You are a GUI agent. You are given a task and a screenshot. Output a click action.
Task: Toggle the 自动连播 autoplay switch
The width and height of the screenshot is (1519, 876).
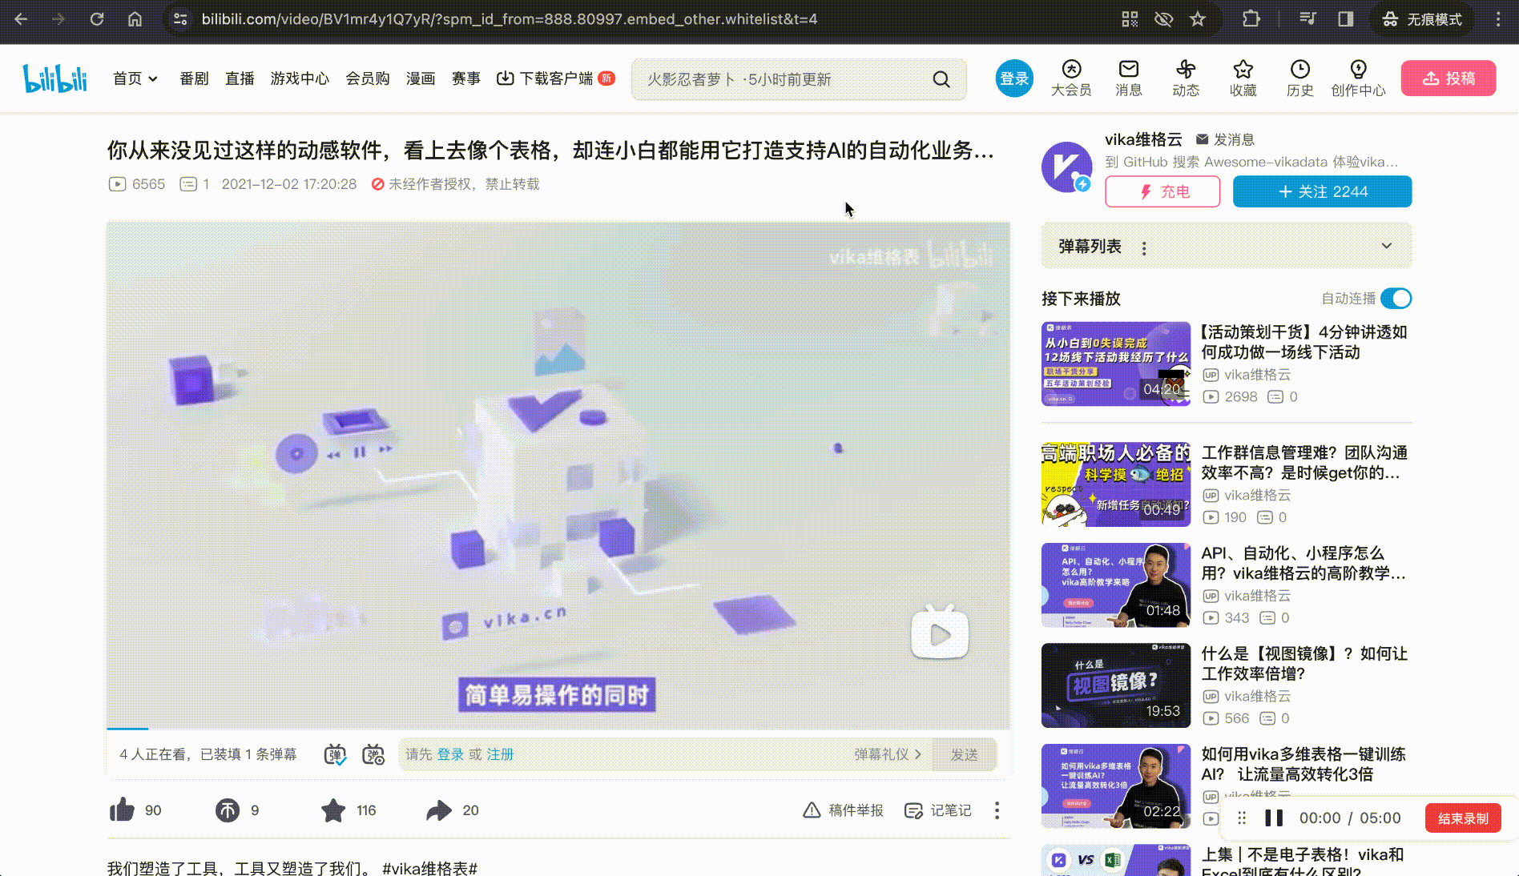click(1396, 298)
